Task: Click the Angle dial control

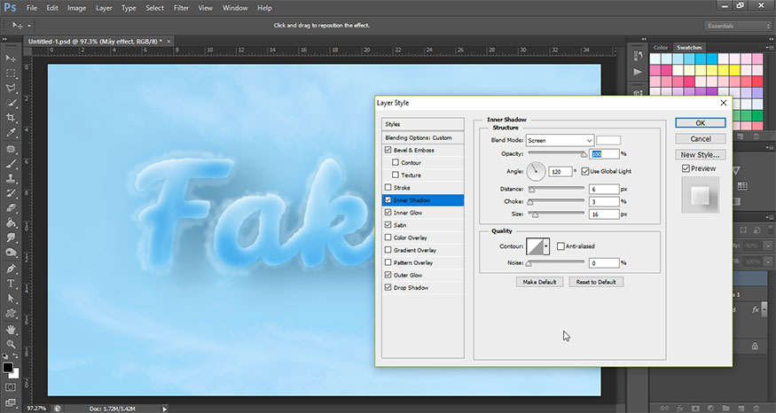Action: (x=536, y=171)
